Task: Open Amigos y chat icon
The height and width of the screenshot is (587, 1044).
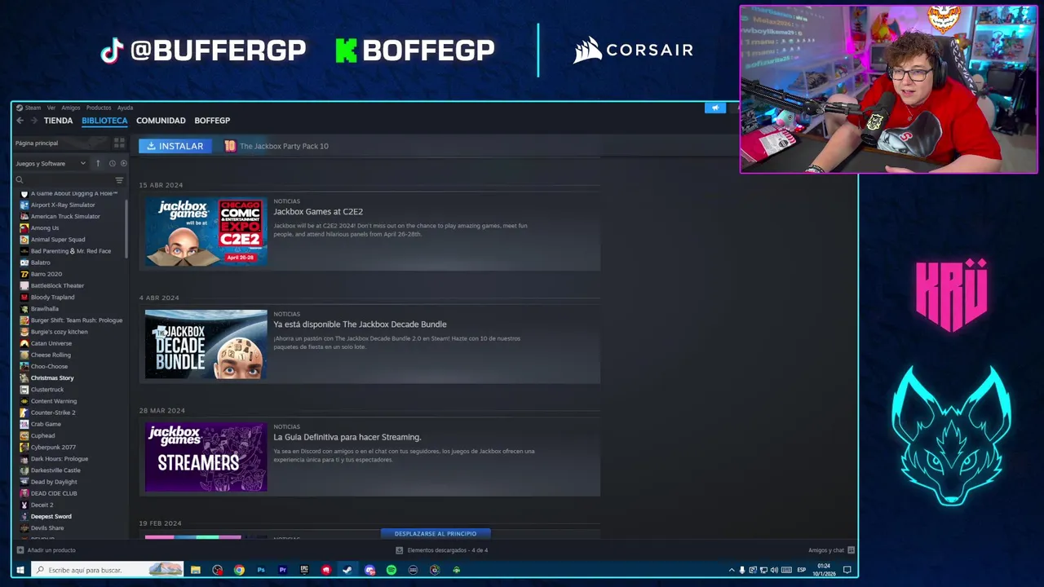Action: click(x=851, y=550)
